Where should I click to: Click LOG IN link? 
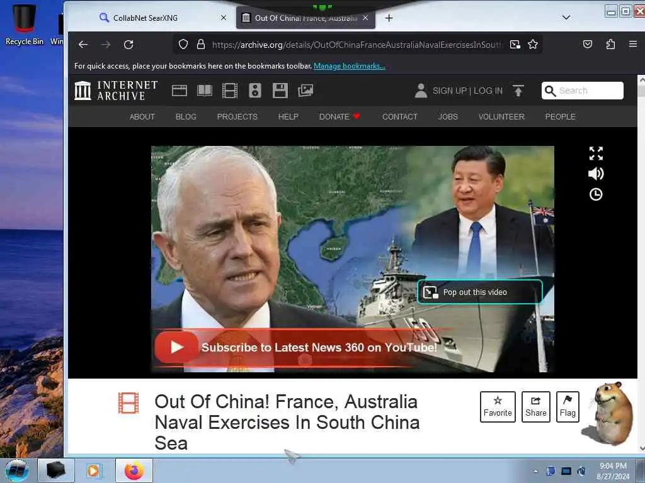tap(488, 91)
